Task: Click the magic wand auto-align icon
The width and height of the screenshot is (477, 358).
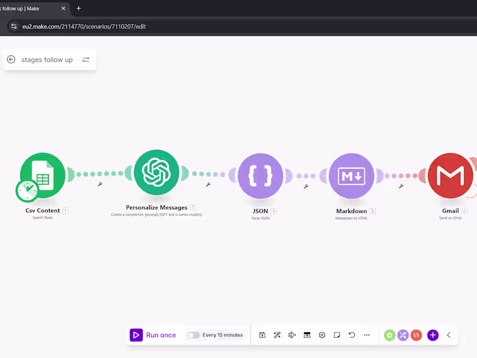Action: (277, 335)
